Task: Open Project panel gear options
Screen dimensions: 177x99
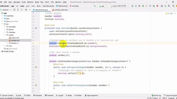Action: coord(26,10)
